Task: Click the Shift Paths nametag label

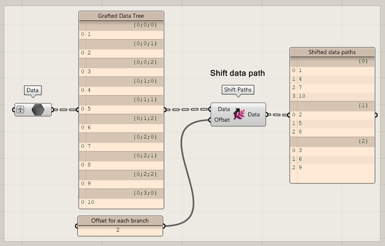Action: coord(238,90)
